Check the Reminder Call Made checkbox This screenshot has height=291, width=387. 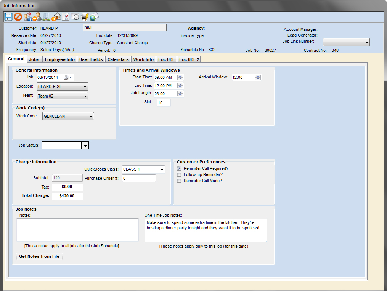coord(179,181)
